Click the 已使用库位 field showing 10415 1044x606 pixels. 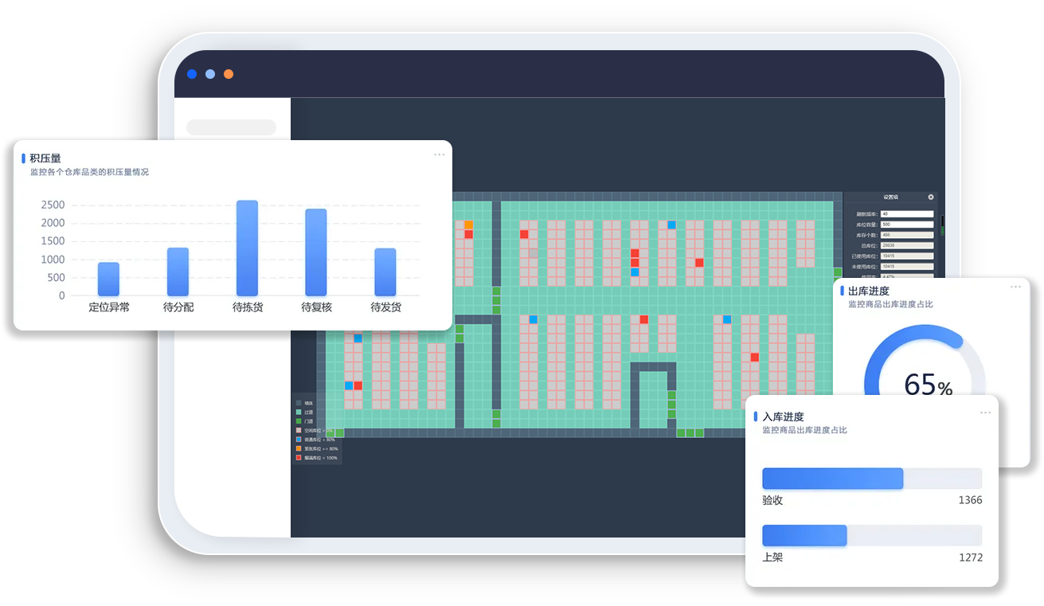(907, 256)
